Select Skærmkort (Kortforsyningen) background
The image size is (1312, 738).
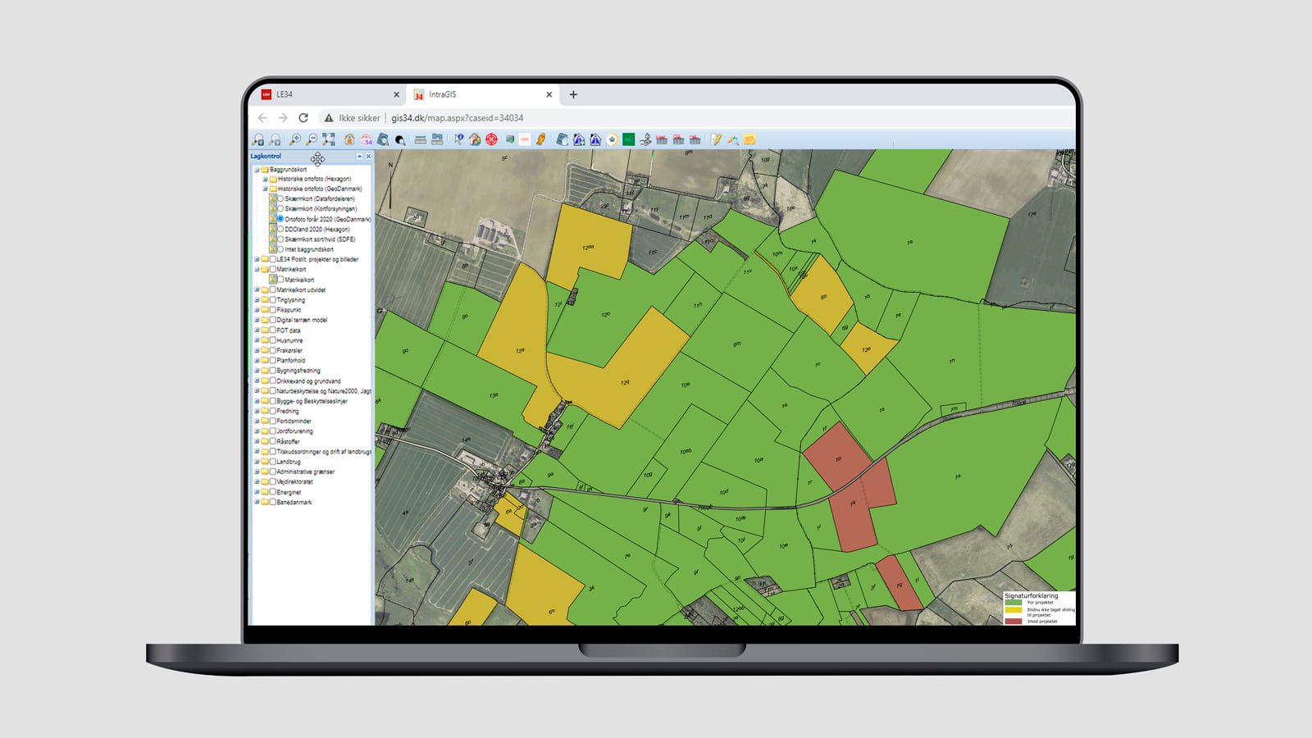pyautogui.click(x=280, y=208)
